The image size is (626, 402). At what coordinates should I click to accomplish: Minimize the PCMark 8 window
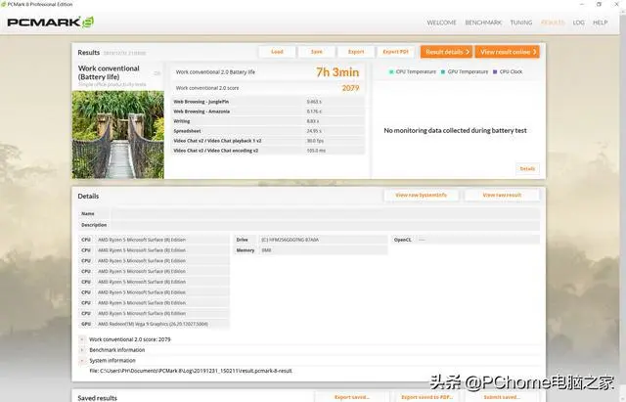(582, 4)
